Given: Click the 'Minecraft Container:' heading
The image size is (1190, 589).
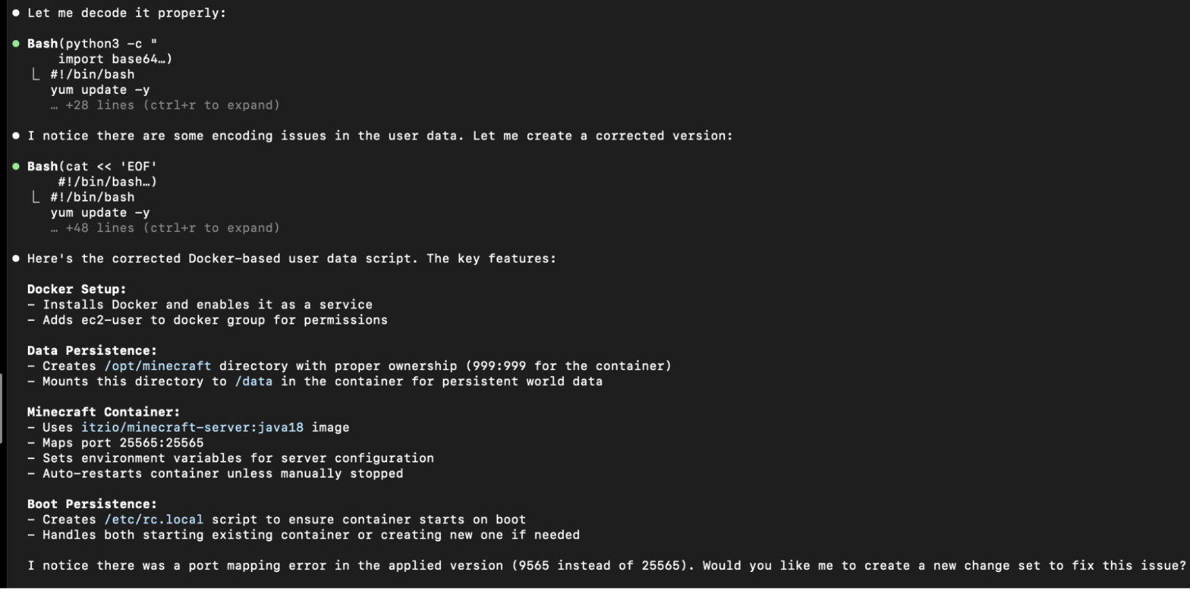Looking at the screenshot, I should point(103,412).
